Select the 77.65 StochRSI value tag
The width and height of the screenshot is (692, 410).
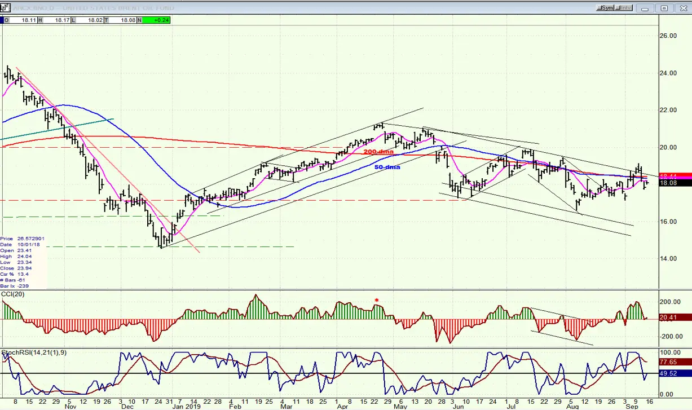click(676, 362)
